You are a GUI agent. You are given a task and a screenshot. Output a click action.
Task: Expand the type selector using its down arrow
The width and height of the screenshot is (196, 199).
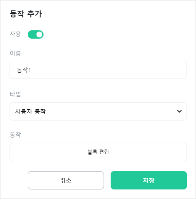pyautogui.click(x=179, y=111)
